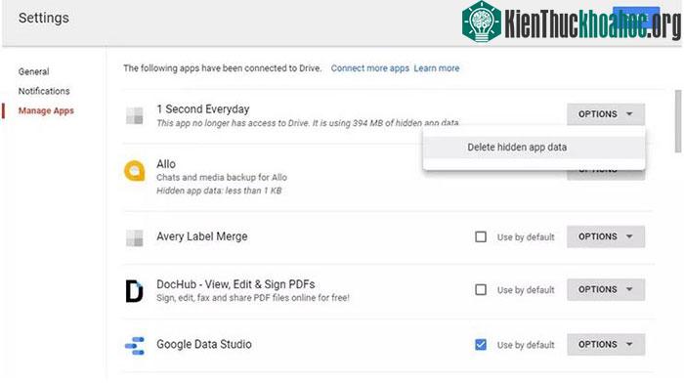Viewport: 684px width, 384px height.
Task: Click the DocHub D logo icon
Action: 135,291
